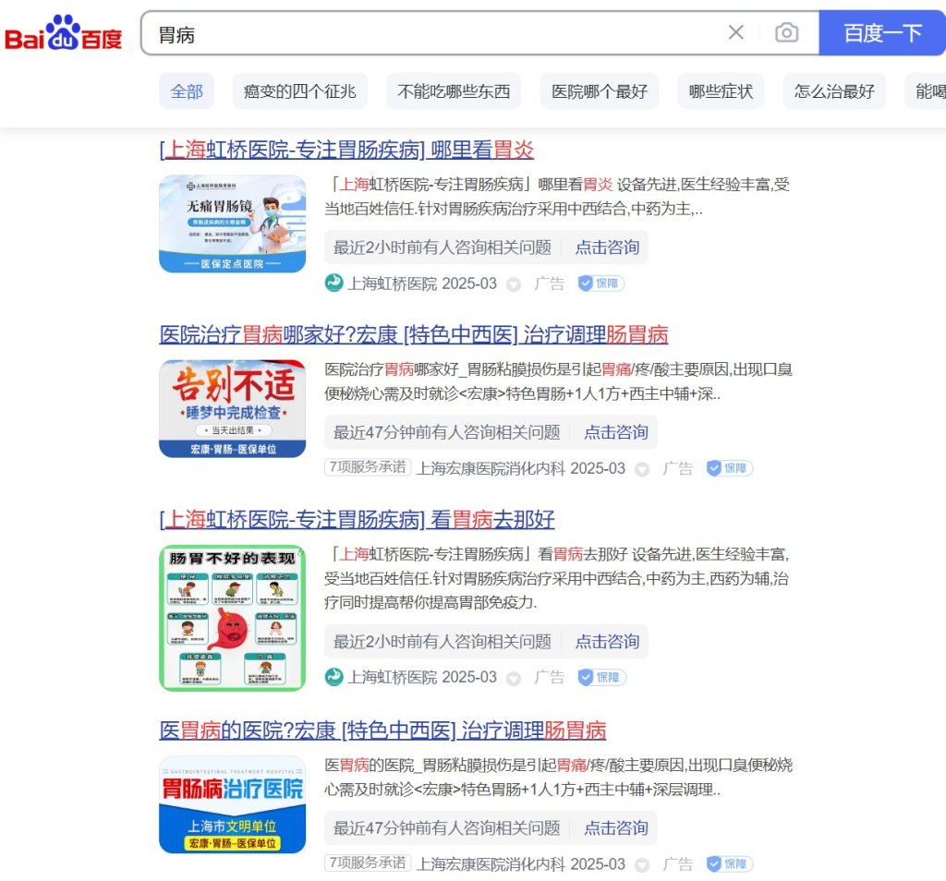Select the 怎么治最好 filter tab
Viewport: 946px width, 881px height.
tap(834, 91)
